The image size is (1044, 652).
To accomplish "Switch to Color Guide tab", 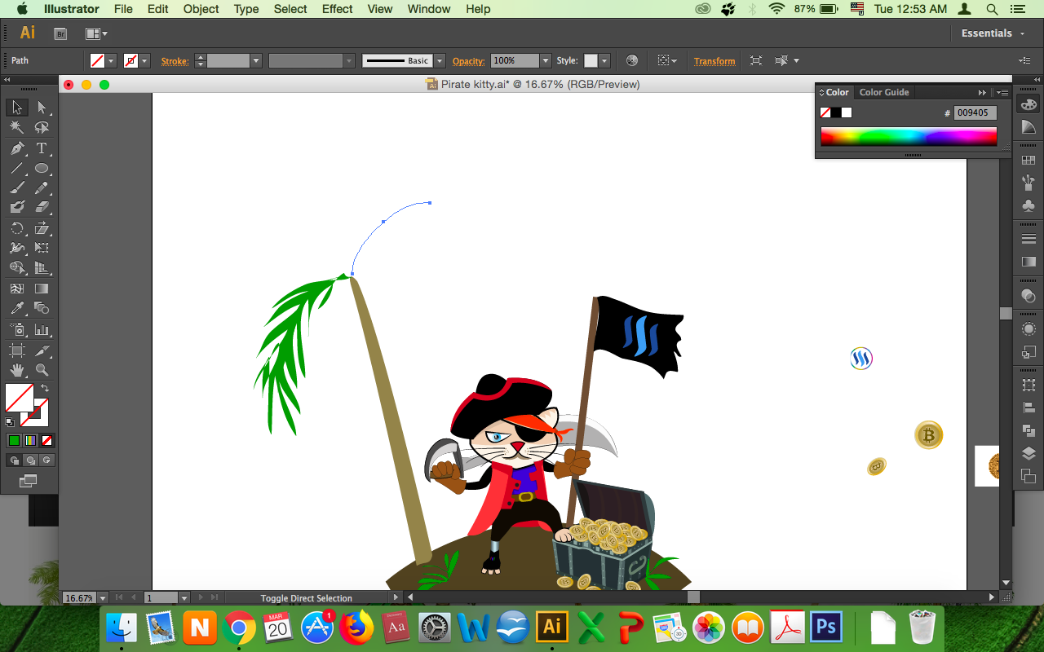I will click(x=884, y=92).
